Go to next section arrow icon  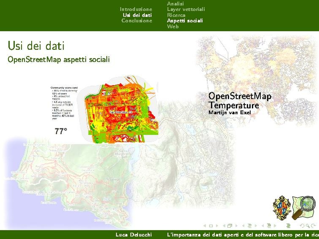(275, 225)
